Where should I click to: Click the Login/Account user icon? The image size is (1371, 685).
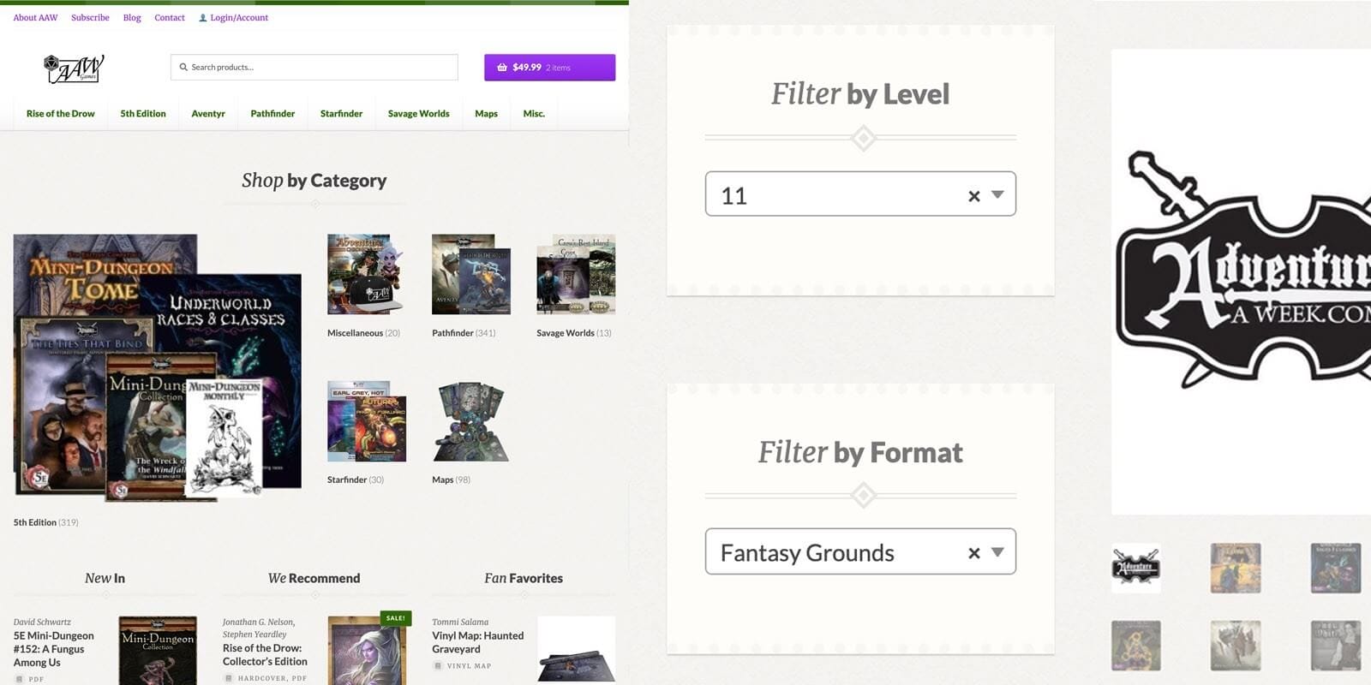pos(202,18)
